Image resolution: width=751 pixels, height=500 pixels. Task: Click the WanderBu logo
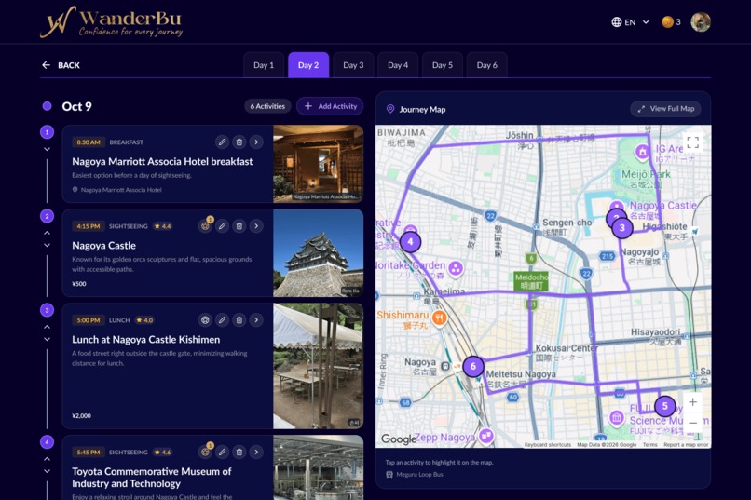(111, 22)
